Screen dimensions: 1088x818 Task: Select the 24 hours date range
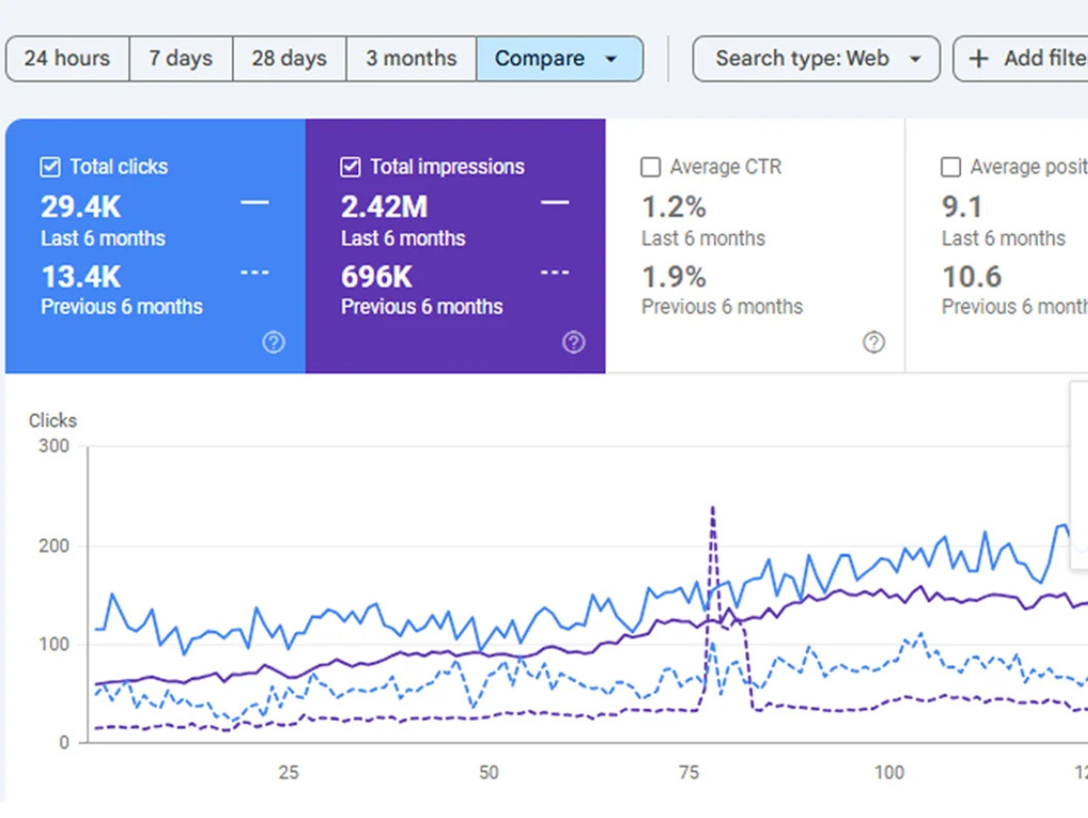pyautogui.click(x=67, y=59)
